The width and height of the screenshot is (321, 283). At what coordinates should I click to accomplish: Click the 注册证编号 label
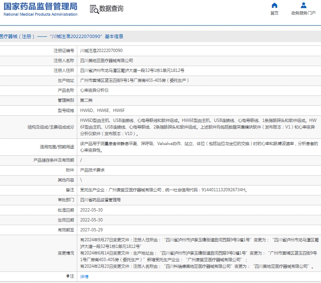point(64,50)
